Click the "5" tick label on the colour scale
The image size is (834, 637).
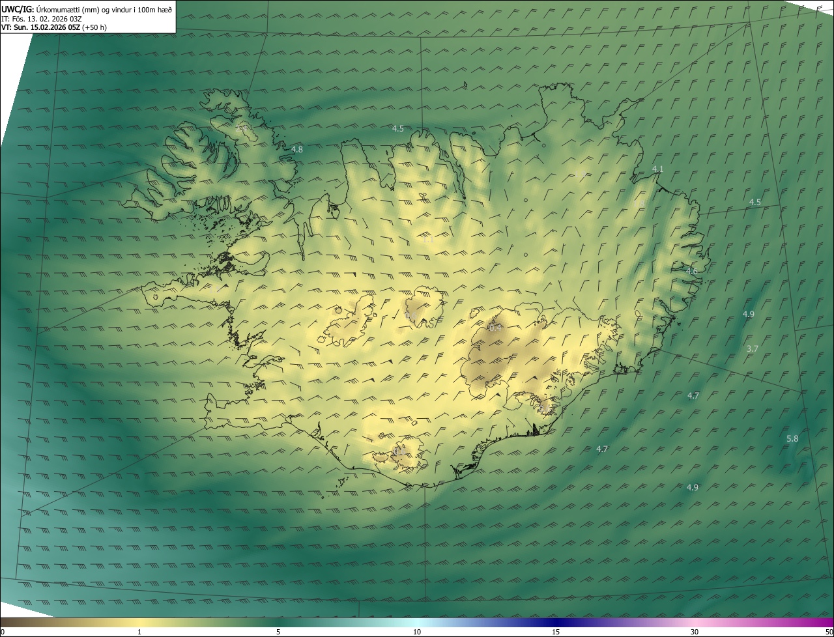click(x=278, y=632)
